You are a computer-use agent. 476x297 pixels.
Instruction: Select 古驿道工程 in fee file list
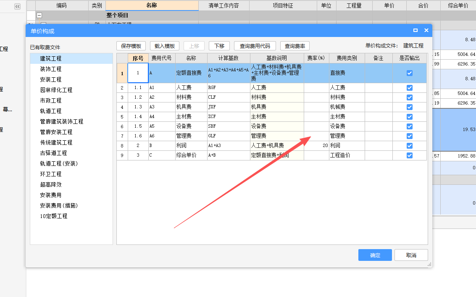click(71, 153)
